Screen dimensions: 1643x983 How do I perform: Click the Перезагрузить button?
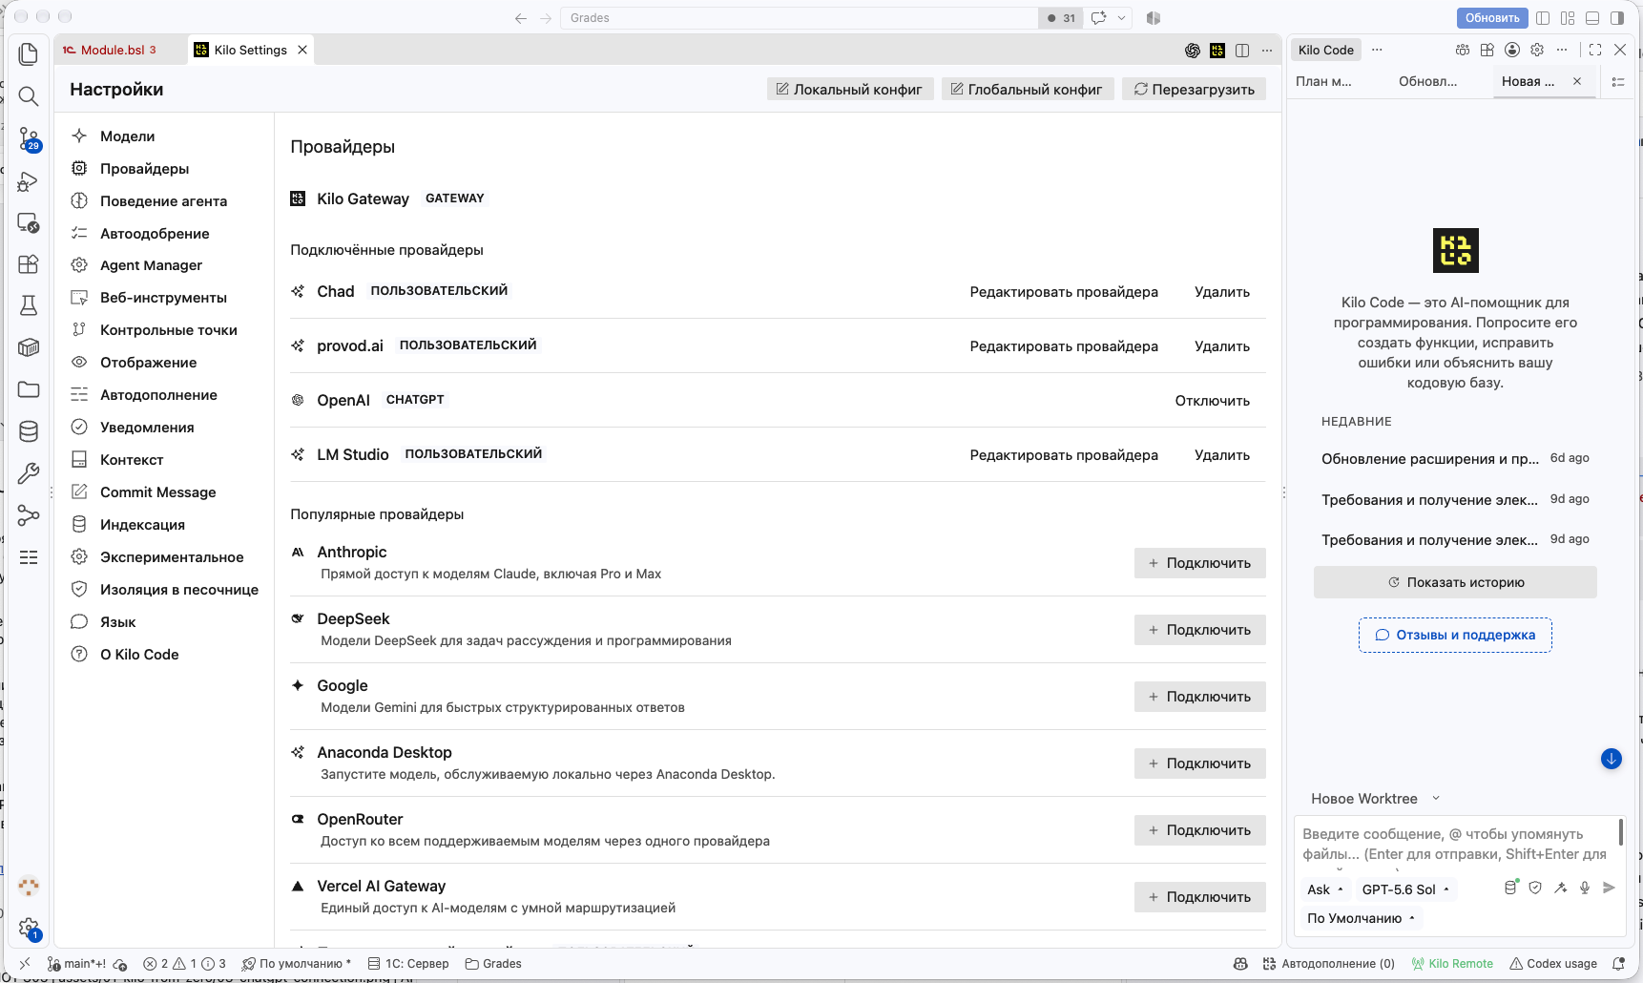click(1194, 89)
